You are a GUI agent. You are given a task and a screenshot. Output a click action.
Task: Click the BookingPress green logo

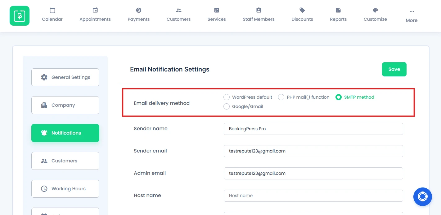tap(20, 16)
